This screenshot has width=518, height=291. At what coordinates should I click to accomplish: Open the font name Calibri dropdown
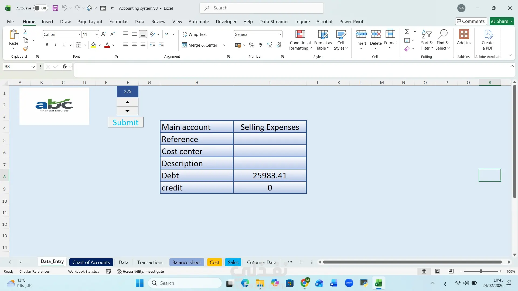[79, 34]
